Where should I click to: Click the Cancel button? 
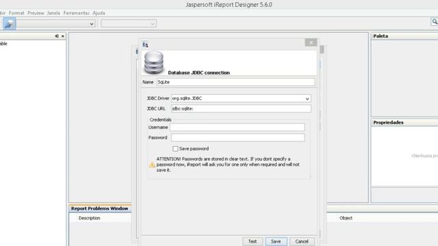302,241
